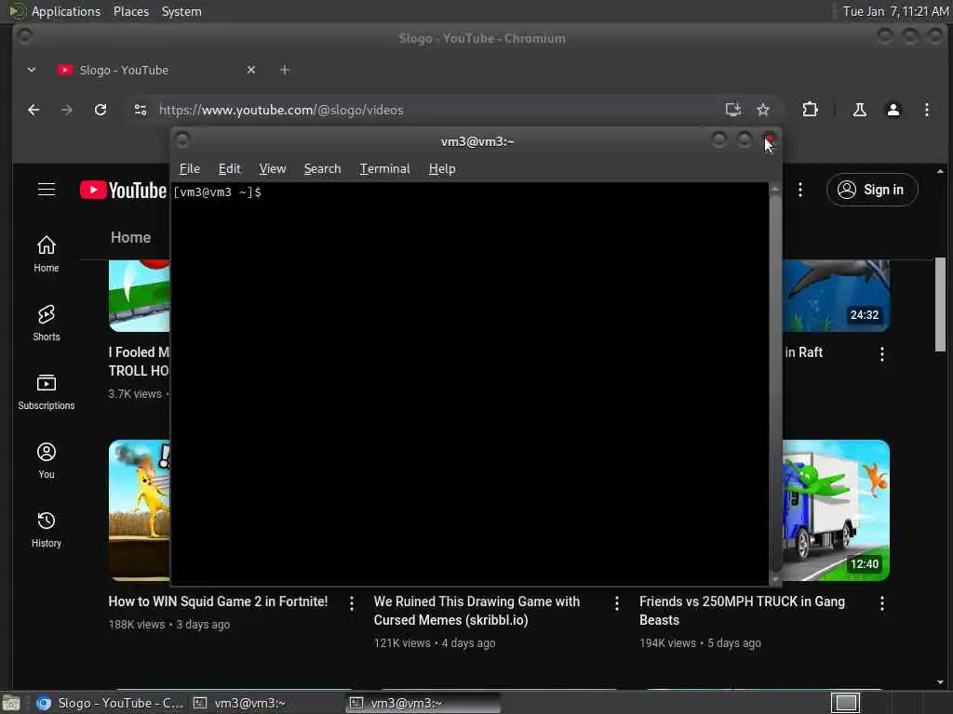Open the Extensions puzzle icon
The height and width of the screenshot is (714, 953).
click(x=810, y=110)
